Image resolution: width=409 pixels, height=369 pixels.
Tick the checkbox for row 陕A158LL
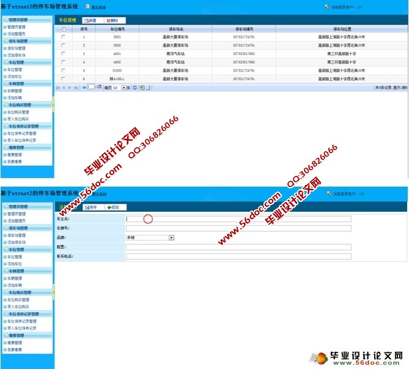pyautogui.click(x=63, y=78)
